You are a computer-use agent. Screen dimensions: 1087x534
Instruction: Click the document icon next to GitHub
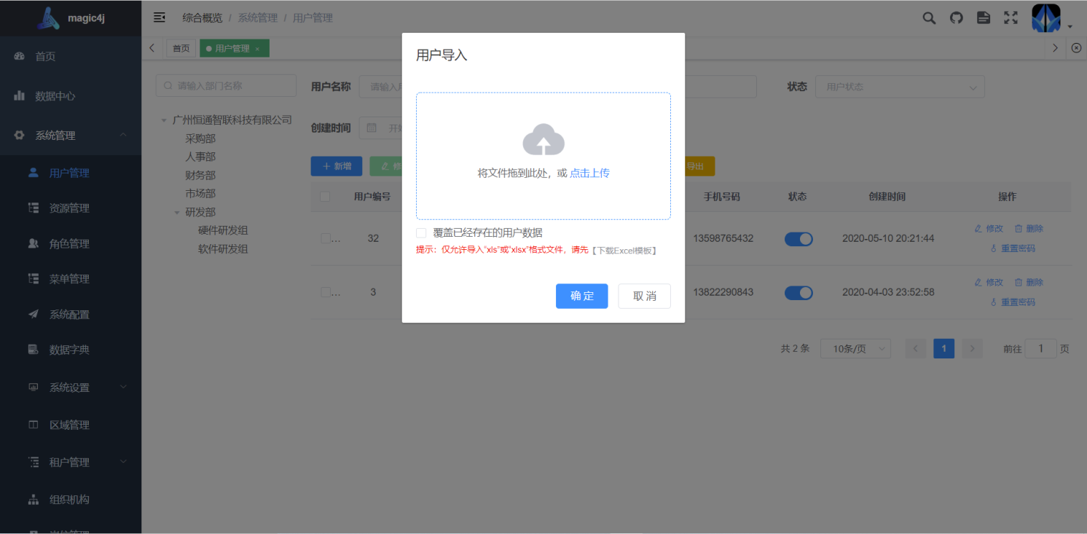coord(983,17)
